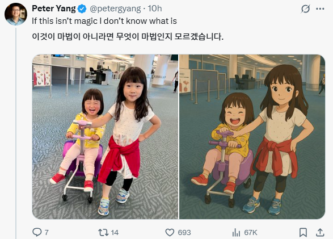Image resolution: width=333 pixels, height=239 pixels.
Task: Like the tweet with the heart icon
Action: coord(170,232)
